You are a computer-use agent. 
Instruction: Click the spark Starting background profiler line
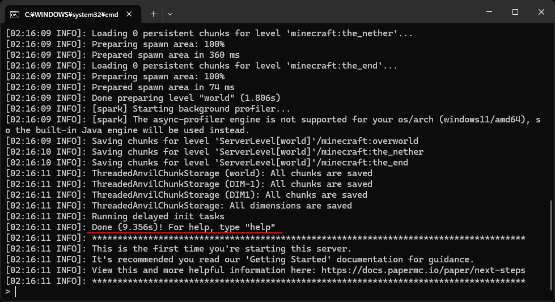click(x=148, y=109)
